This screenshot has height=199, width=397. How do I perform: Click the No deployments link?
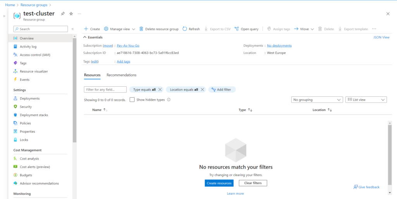279,46
